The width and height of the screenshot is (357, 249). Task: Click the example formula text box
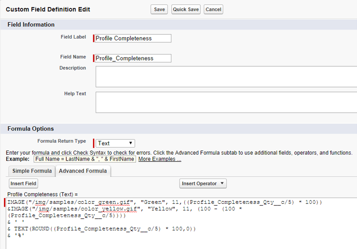[85, 159]
